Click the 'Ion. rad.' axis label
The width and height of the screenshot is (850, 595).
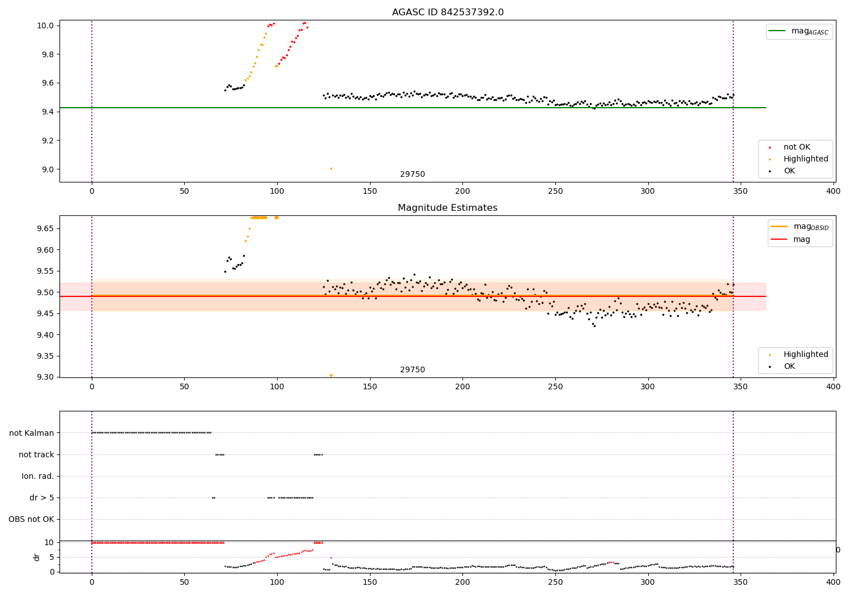coord(38,476)
